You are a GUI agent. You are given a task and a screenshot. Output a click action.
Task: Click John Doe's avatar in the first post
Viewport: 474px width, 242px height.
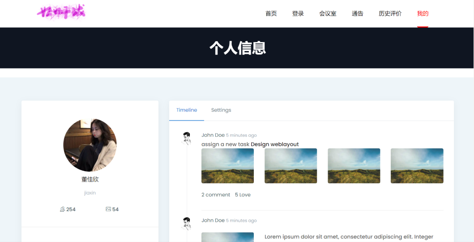pos(187,138)
